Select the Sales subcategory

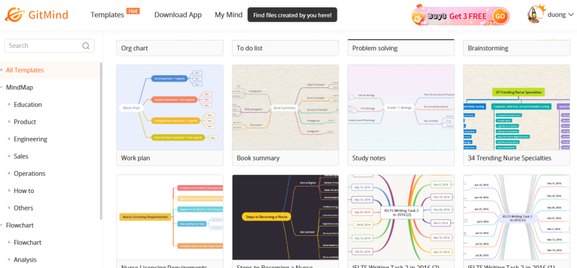pyautogui.click(x=21, y=157)
